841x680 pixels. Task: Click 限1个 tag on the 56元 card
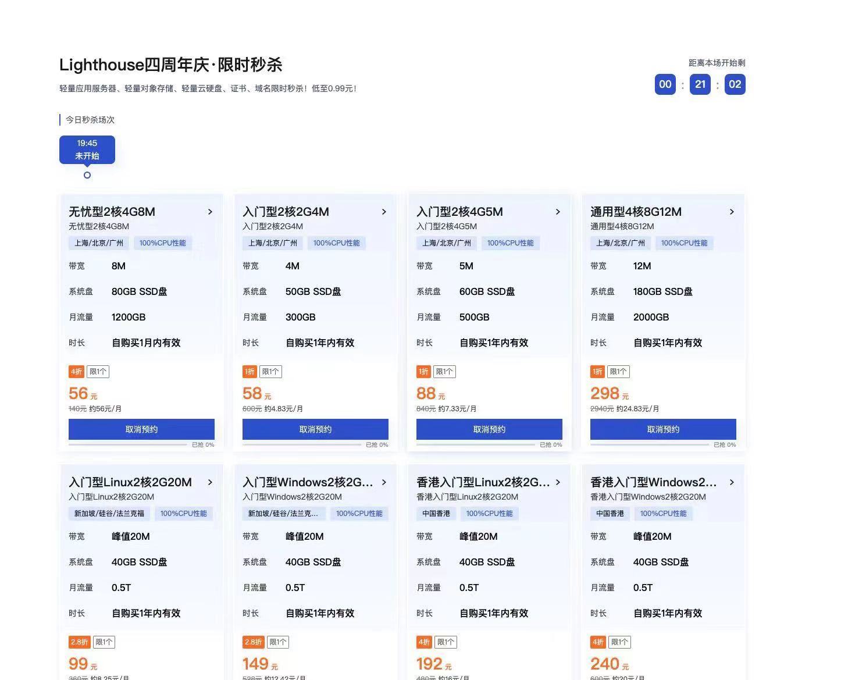tap(98, 372)
